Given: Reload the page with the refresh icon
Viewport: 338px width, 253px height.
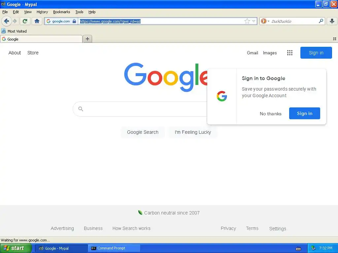Looking at the screenshot, I should point(25,21).
